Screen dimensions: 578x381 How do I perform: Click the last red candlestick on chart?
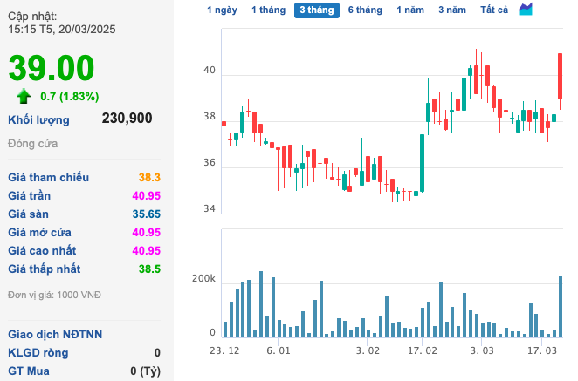pyautogui.click(x=561, y=77)
